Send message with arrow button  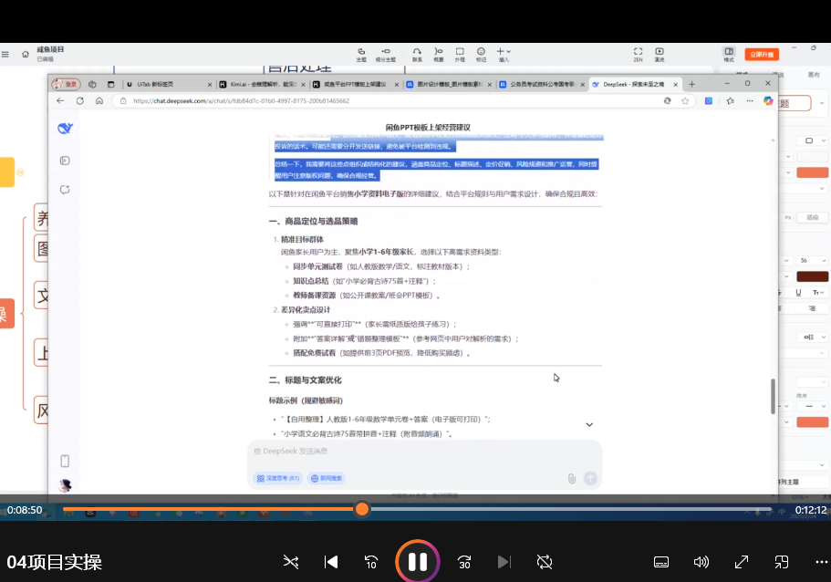(590, 478)
